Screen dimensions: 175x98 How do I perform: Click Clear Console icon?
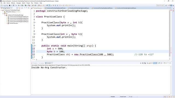click(x=148, y=63)
